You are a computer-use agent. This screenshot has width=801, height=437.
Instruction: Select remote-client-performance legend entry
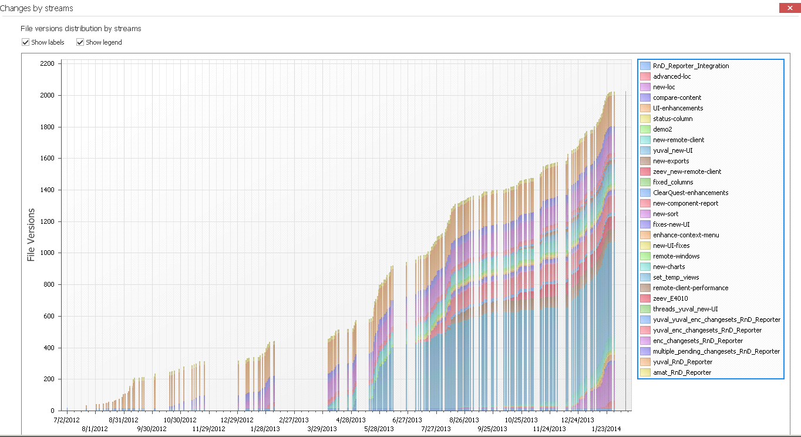(x=690, y=288)
